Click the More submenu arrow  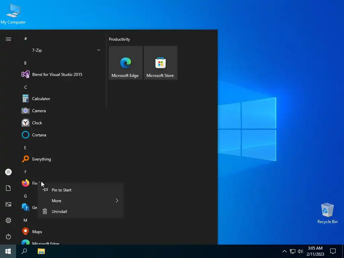117,201
